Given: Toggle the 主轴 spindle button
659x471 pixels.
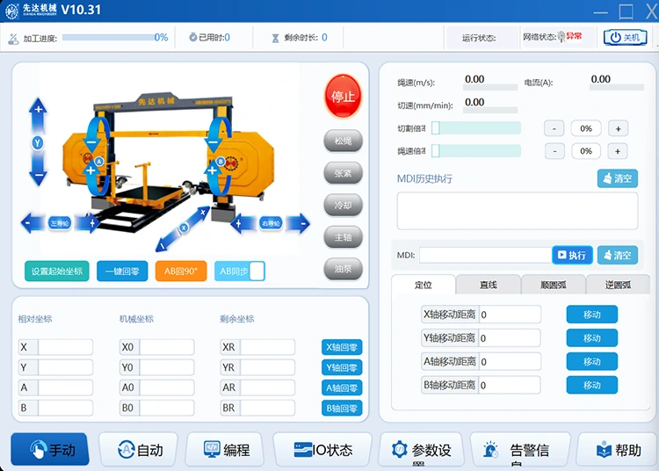Looking at the screenshot, I should (343, 237).
